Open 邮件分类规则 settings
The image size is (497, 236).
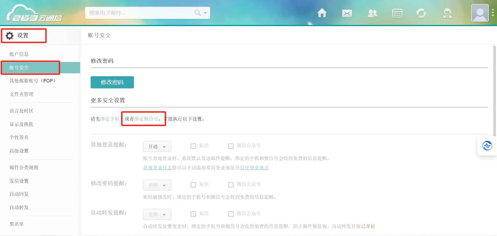pos(24,167)
